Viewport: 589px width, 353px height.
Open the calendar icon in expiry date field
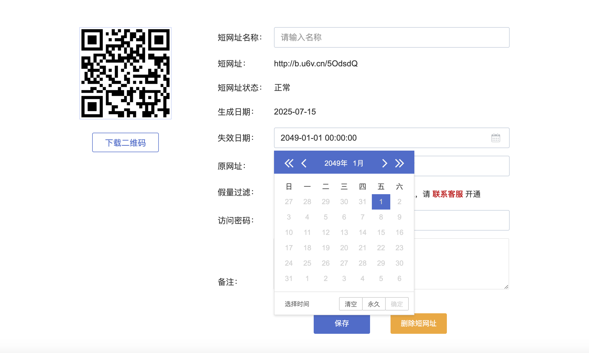[x=496, y=138]
